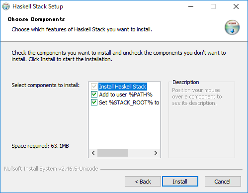Click the right scroll arrow in the component list

click(x=156, y=153)
